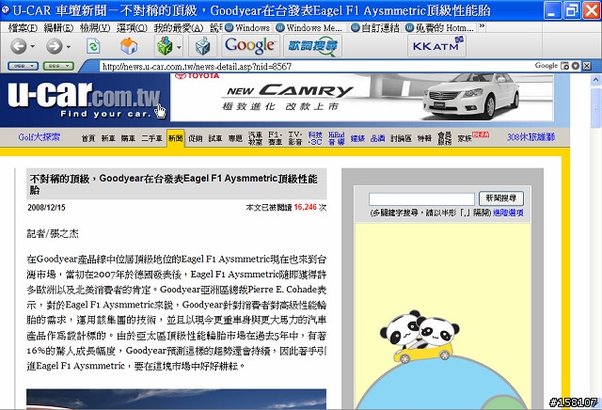The image size is (602, 410).
Task: Open the KKATM toolbar button
Action: coord(436,46)
